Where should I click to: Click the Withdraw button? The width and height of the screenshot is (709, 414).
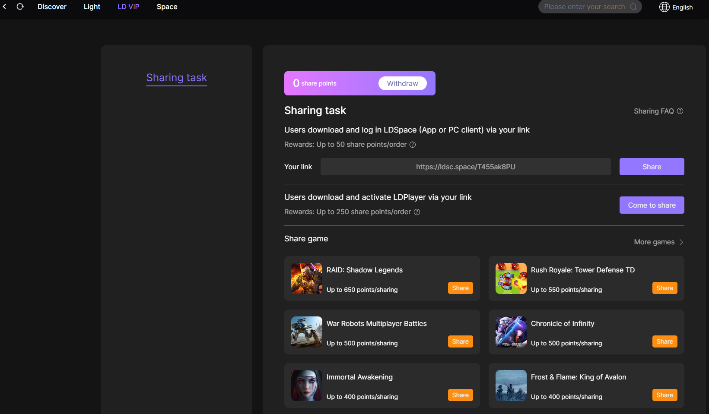click(x=403, y=83)
